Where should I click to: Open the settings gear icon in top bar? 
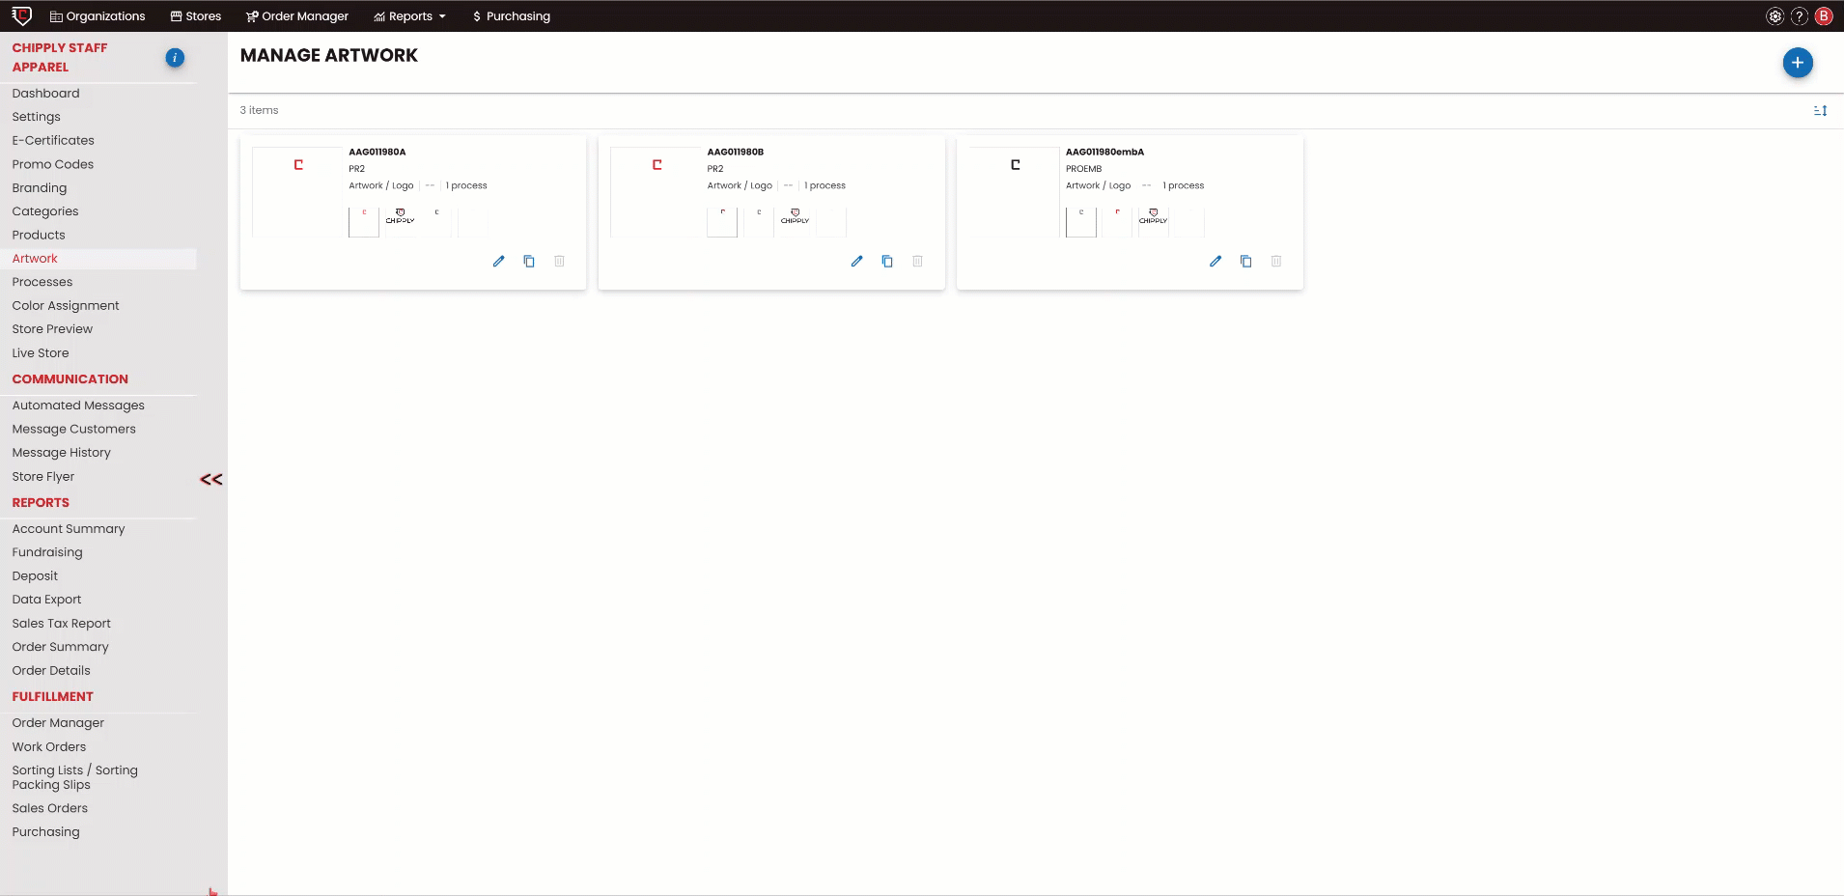[x=1774, y=16]
